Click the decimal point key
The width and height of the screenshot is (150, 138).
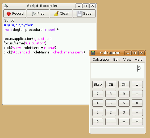(x=111, y=122)
